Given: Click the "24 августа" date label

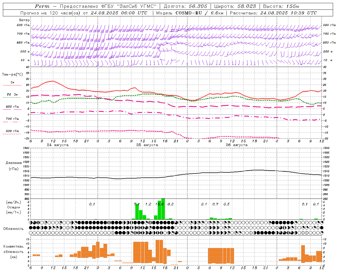Looking at the screenshot, I should click(58, 145).
